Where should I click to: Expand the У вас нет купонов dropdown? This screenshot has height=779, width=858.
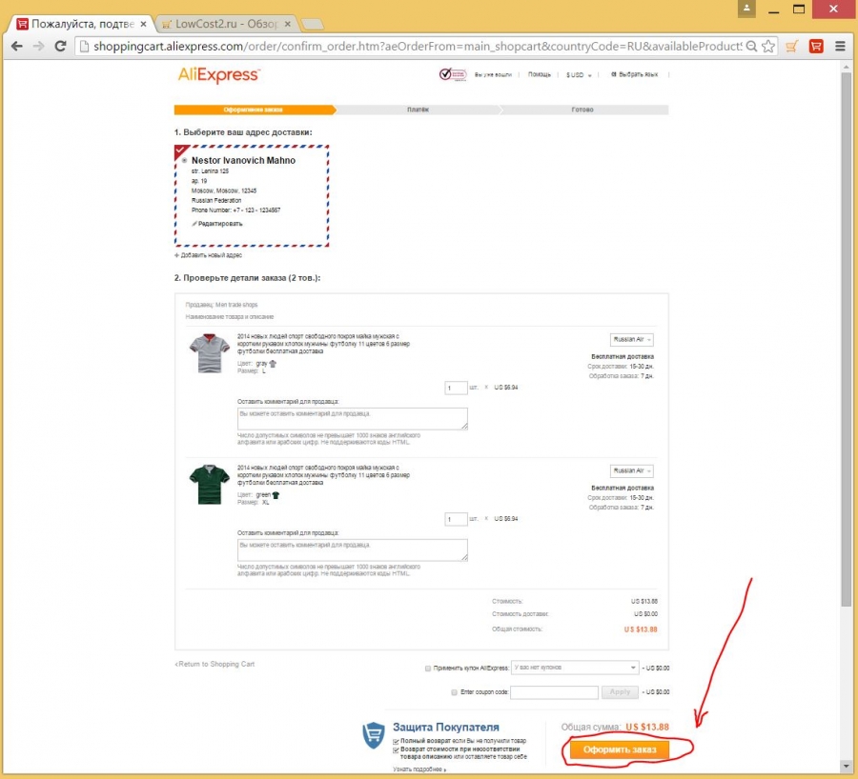tap(575, 668)
